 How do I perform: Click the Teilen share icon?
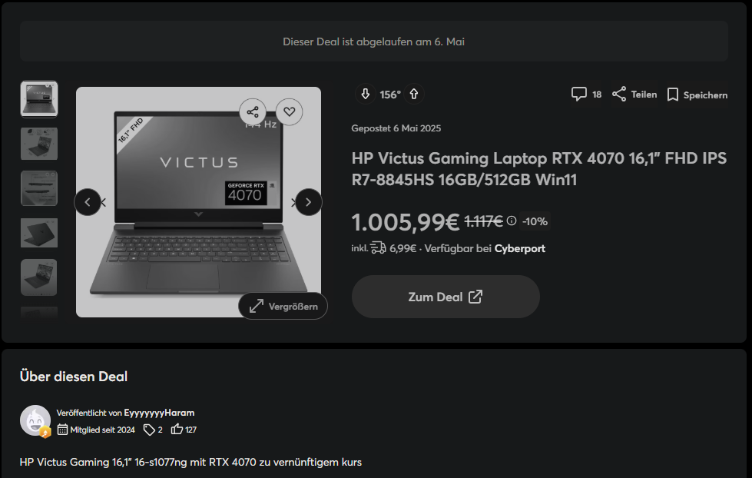point(619,94)
